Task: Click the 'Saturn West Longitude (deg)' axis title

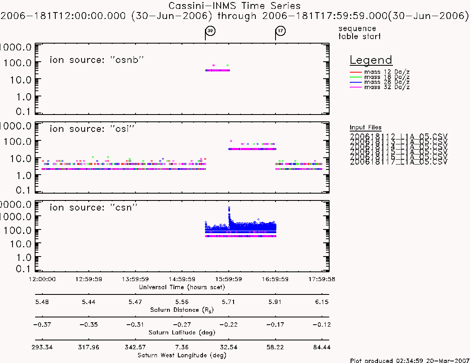Action: point(182,355)
